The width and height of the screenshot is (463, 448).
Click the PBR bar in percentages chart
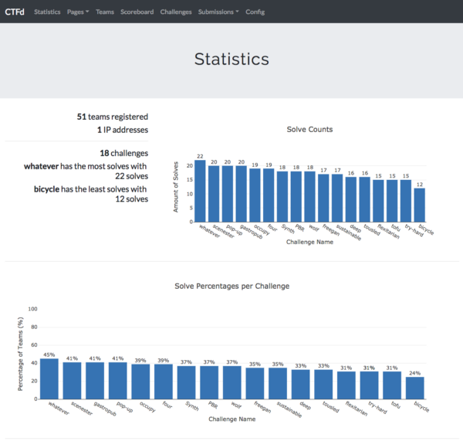coord(209,382)
